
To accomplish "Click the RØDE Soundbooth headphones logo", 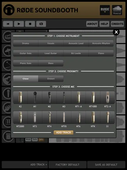I will [9, 10].
